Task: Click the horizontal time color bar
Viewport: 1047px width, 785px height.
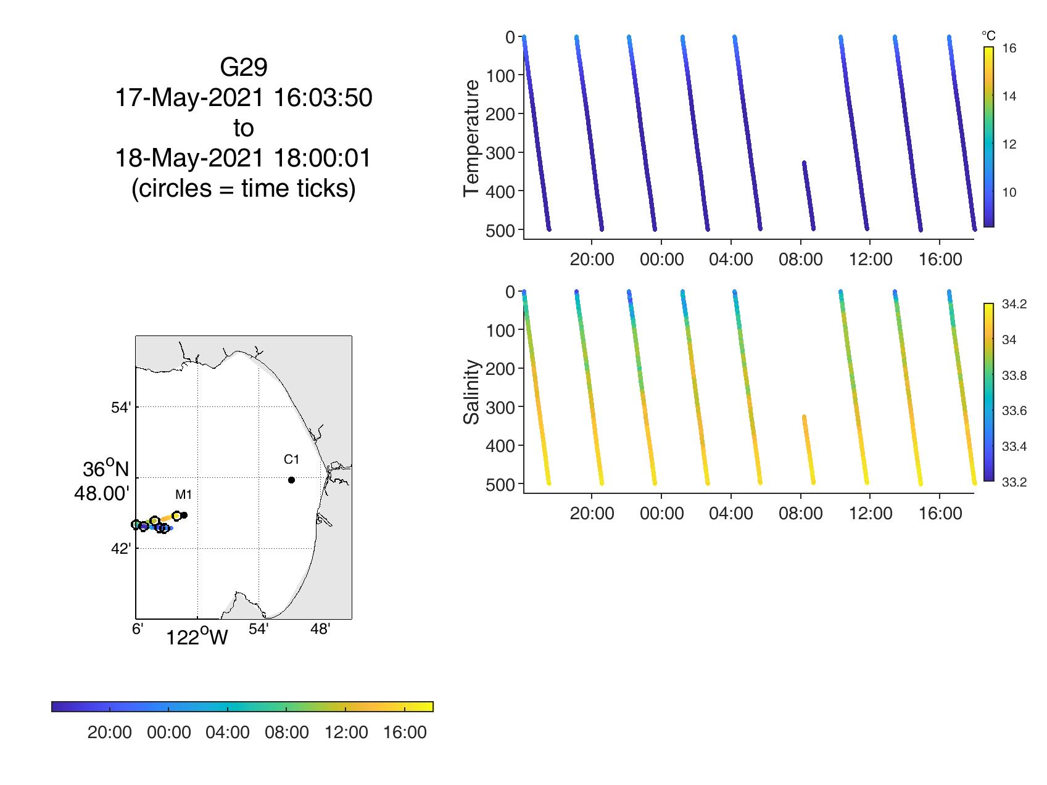Action: 242,707
